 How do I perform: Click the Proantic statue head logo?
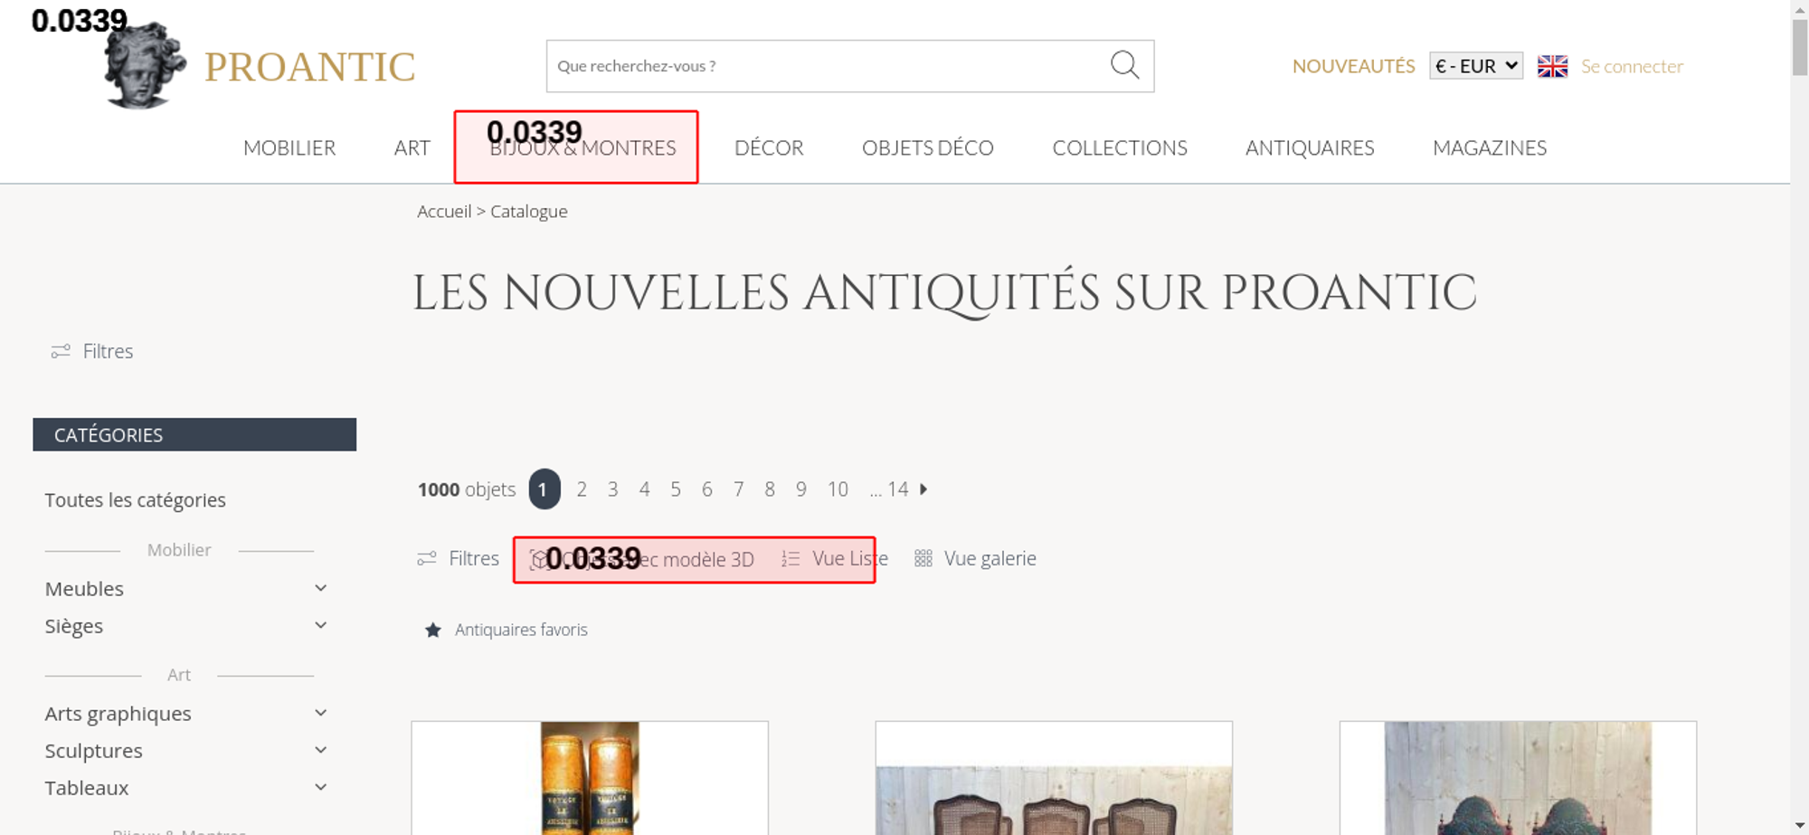(145, 66)
